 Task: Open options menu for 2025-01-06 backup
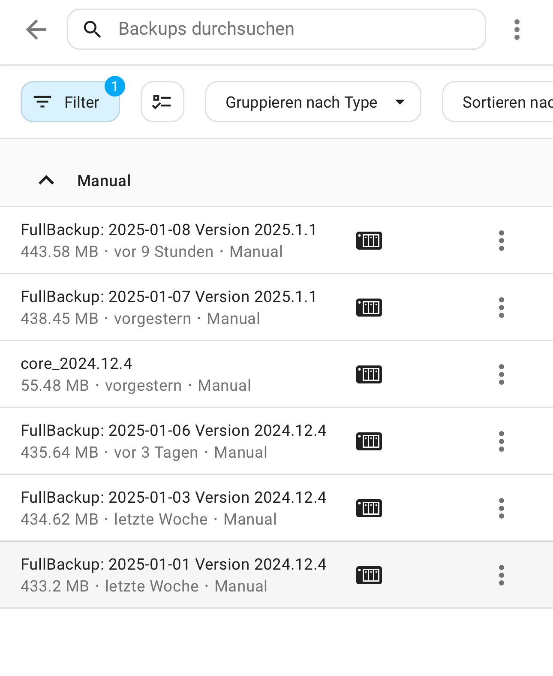[502, 441]
